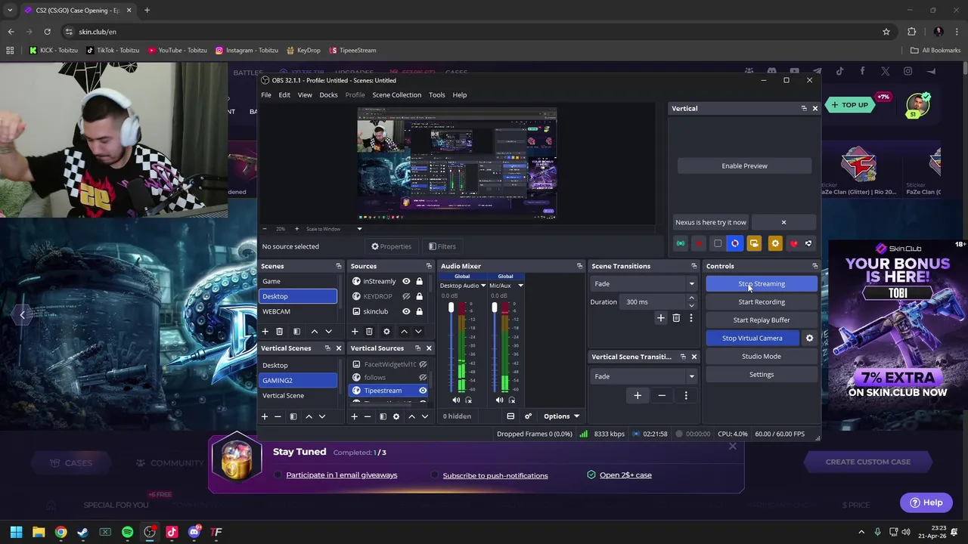Open scene filters icon in Scenes toolbar
This screenshot has width=968, height=544.
(296, 331)
